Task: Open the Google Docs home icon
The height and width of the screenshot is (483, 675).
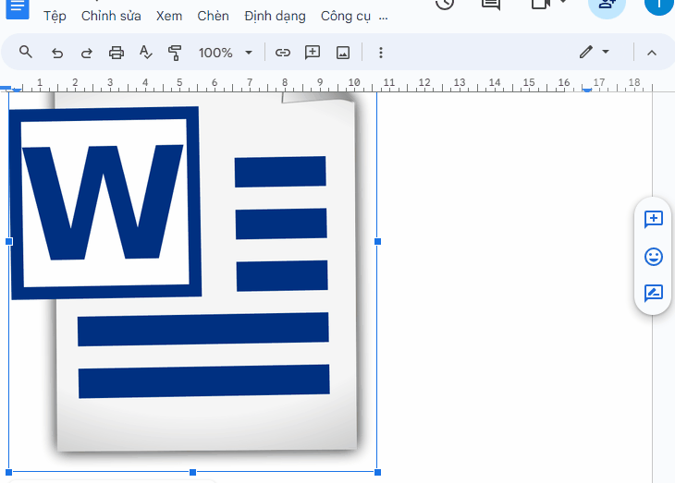Action: [18, 8]
